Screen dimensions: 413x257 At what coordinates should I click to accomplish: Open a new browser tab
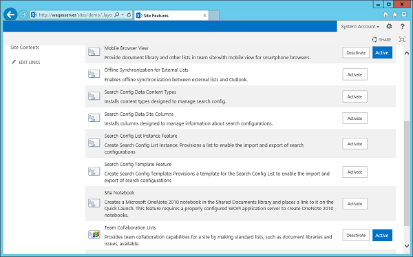point(214,15)
